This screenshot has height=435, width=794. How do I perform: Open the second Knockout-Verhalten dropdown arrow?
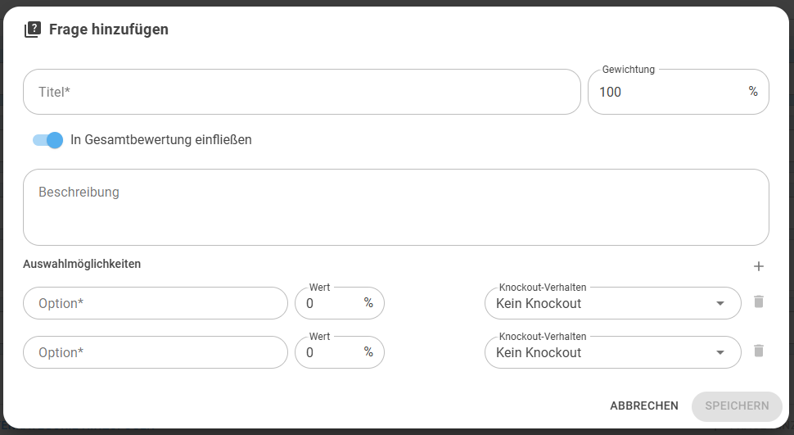coord(720,352)
